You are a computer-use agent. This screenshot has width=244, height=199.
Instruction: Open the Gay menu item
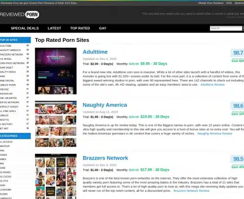(x=102, y=28)
